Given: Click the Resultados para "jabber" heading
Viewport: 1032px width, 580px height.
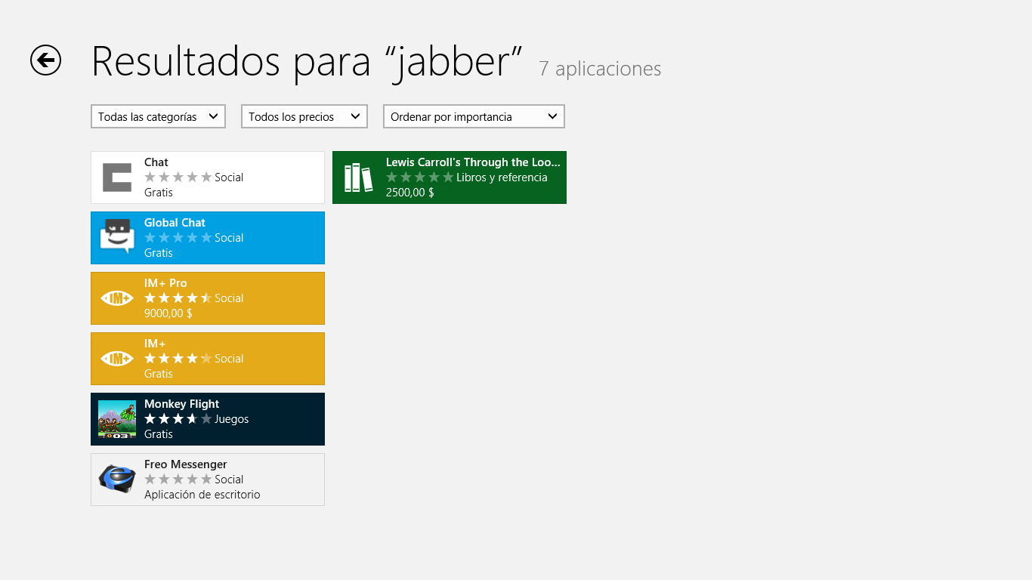Looking at the screenshot, I should pyautogui.click(x=306, y=62).
